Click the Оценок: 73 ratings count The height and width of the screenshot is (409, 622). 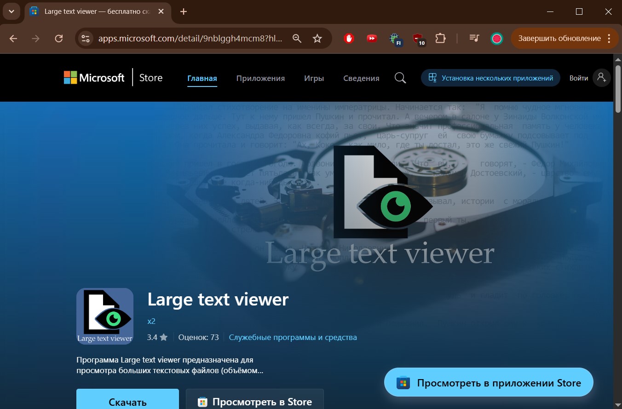198,337
